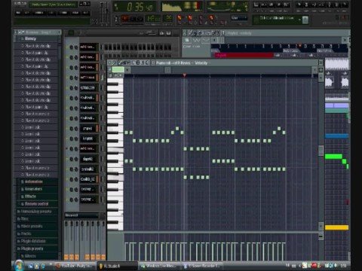Click the audio waveform clip thumbnail

pyautogui.click(x=337, y=64)
